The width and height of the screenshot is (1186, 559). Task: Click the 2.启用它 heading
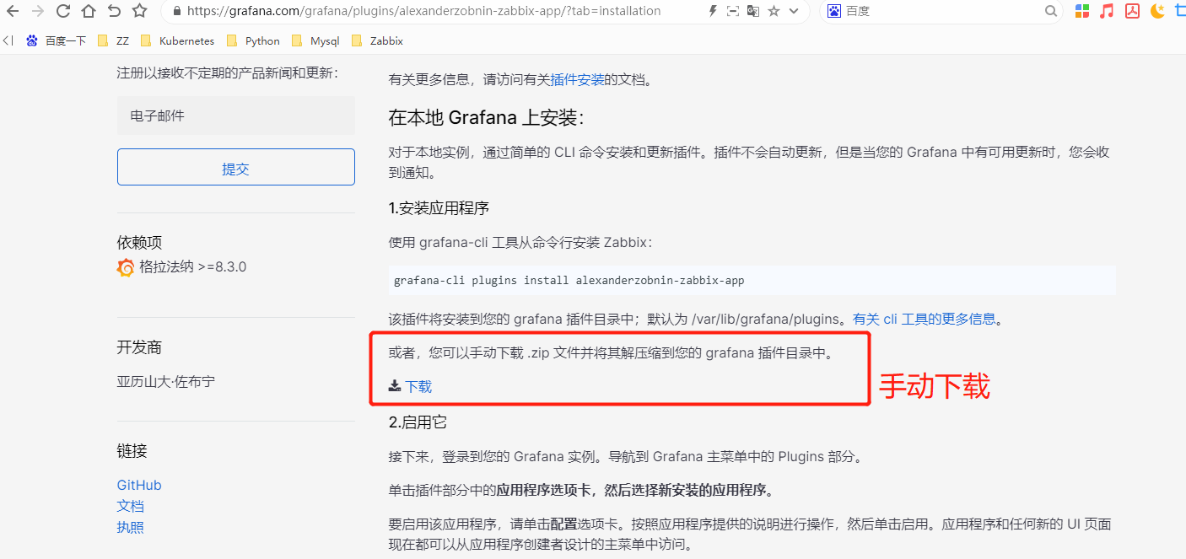[x=418, y=422]
